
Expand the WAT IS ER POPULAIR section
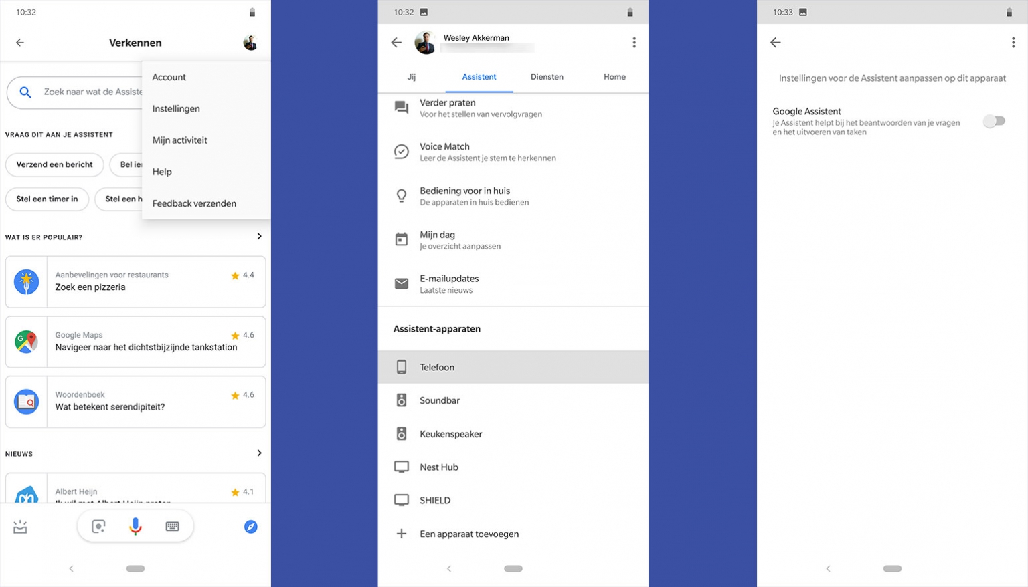pyautogui.click(x=260, y=236)
